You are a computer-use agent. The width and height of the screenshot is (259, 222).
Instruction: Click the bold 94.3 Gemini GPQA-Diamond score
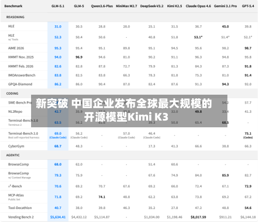click(225, 84)
